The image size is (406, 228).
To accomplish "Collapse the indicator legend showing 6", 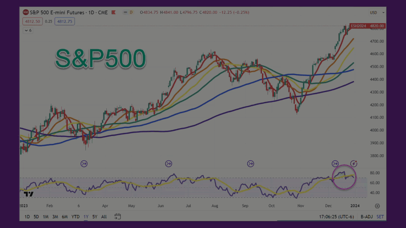I will (28, 31).
